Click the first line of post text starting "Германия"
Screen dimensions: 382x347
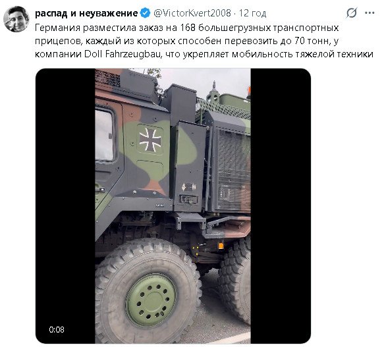tap(186, 28)
